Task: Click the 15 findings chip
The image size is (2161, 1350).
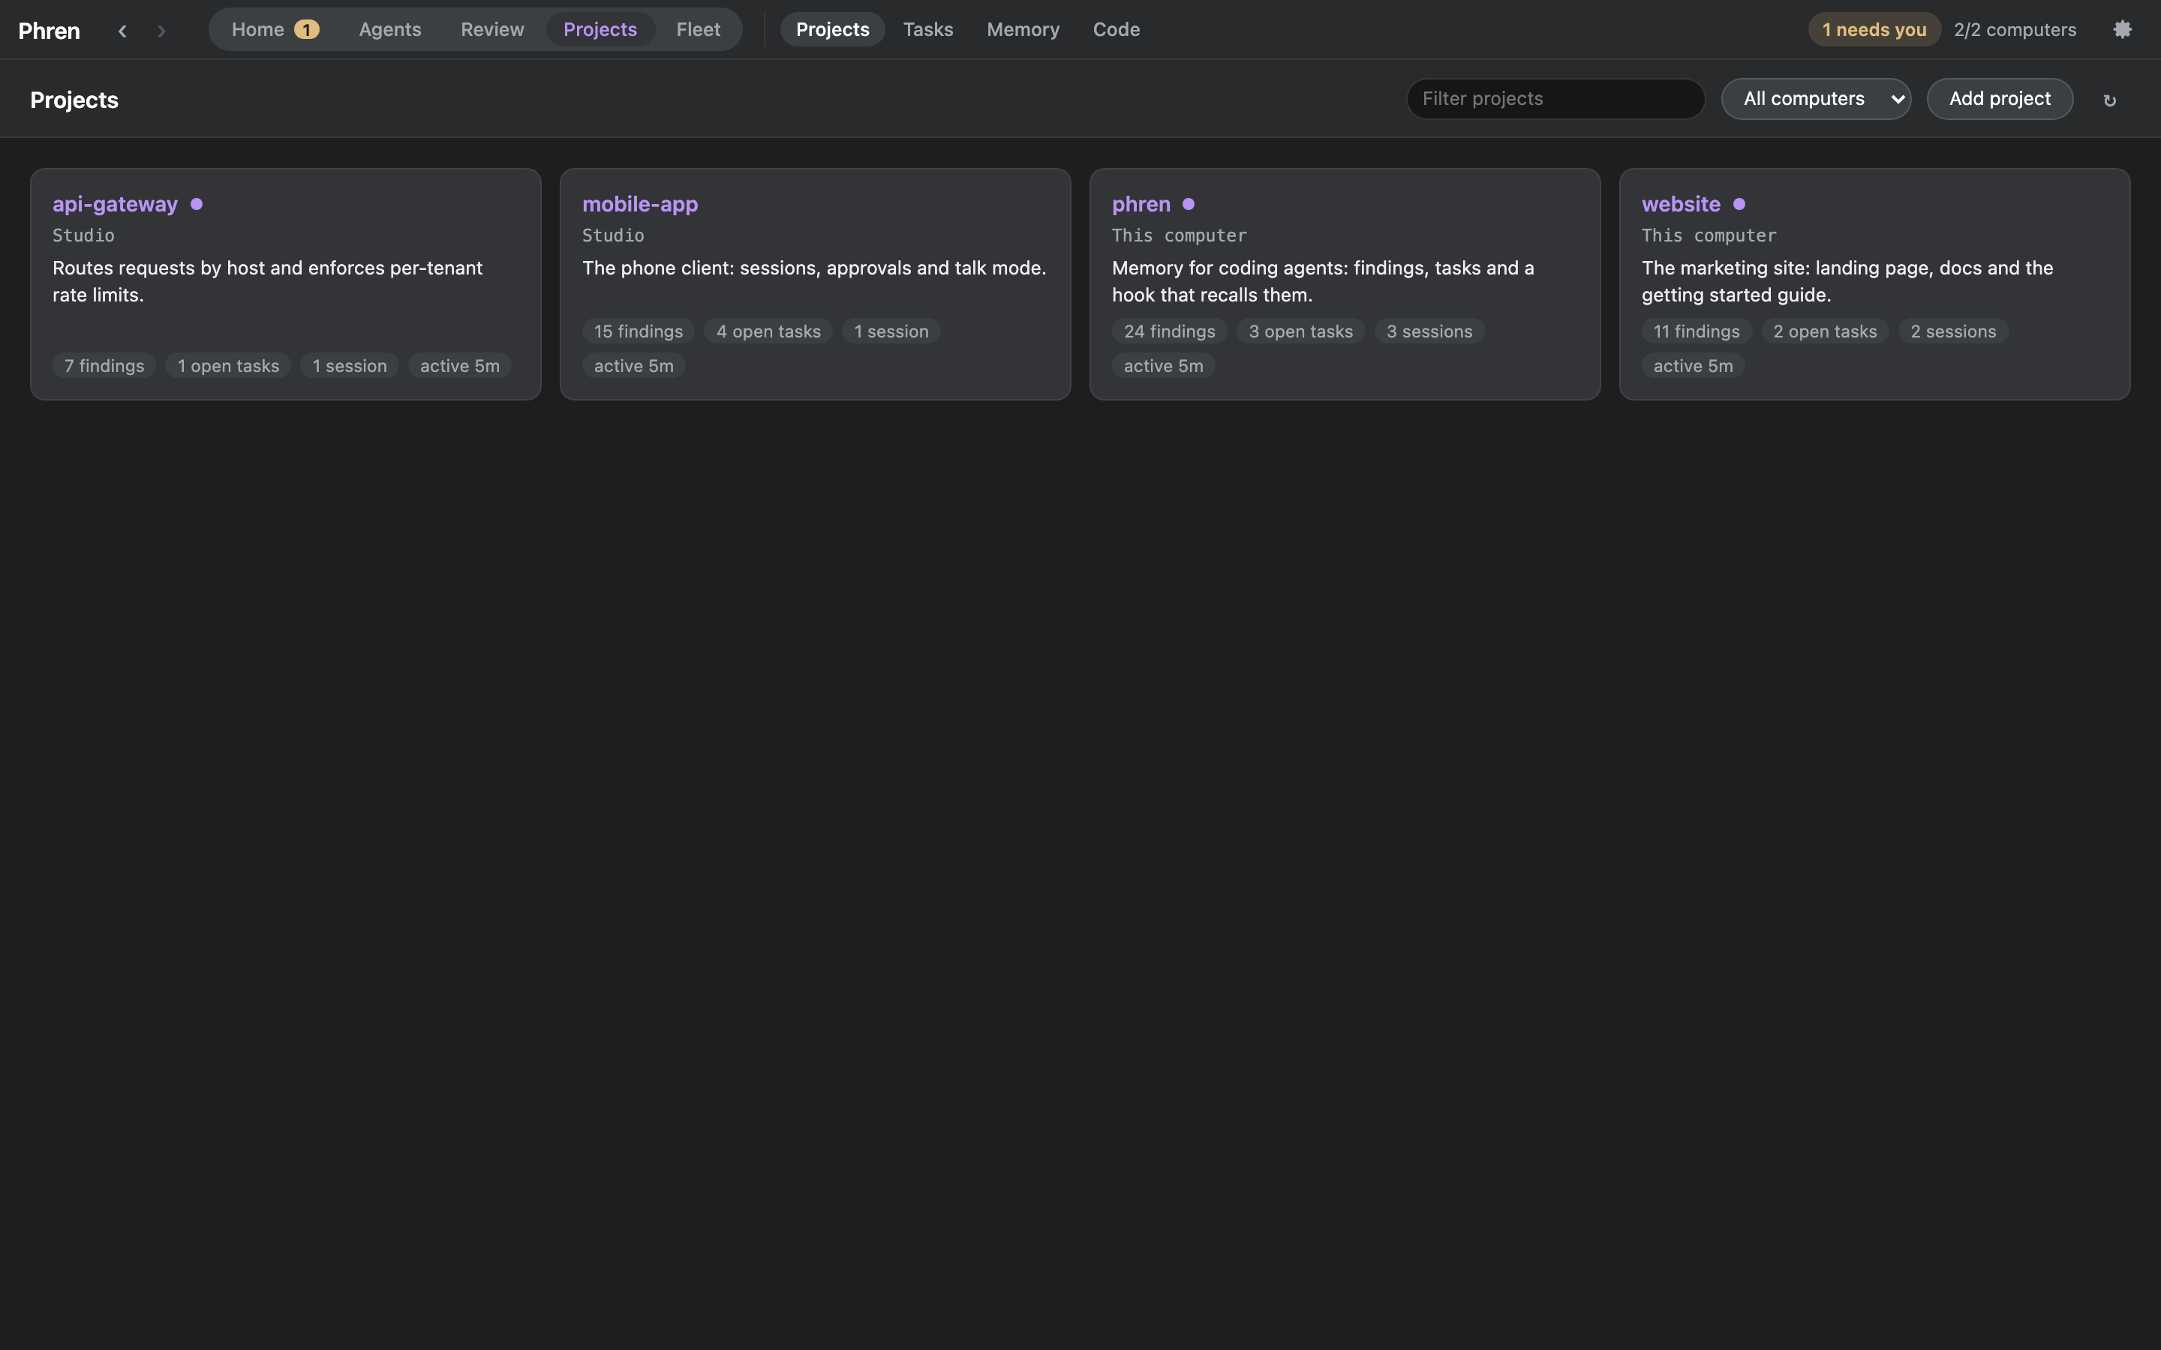Action: tap(639, 331)
